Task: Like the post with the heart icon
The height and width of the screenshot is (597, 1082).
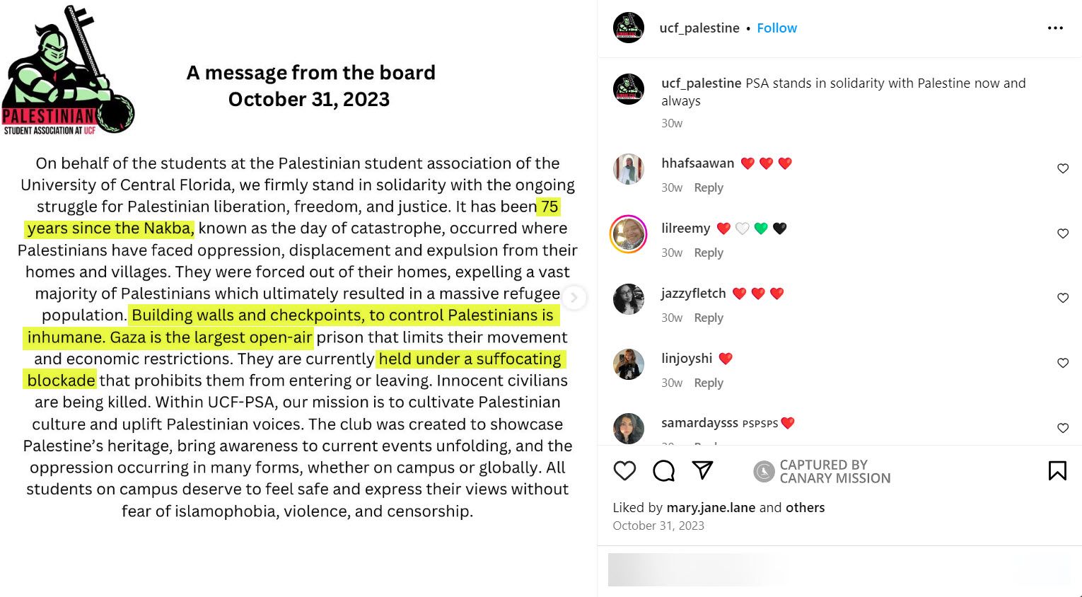Action: [624, 471]
